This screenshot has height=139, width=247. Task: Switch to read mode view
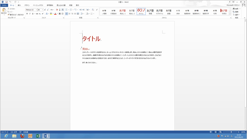(211, 132)
